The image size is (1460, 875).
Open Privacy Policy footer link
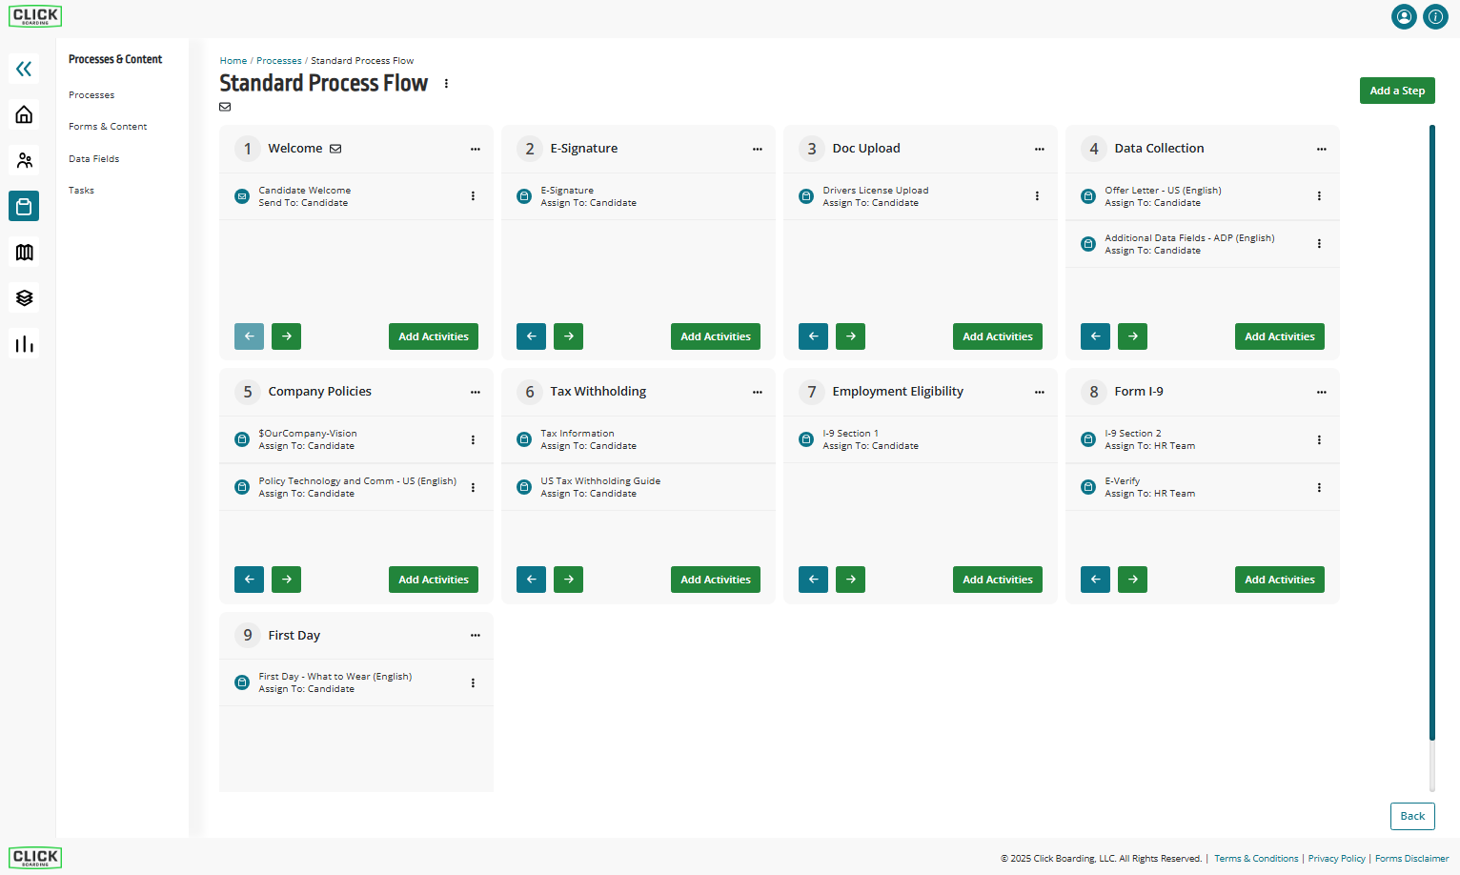tap(1336, 859)
